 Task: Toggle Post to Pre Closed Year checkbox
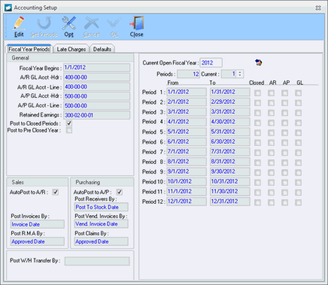69,130
